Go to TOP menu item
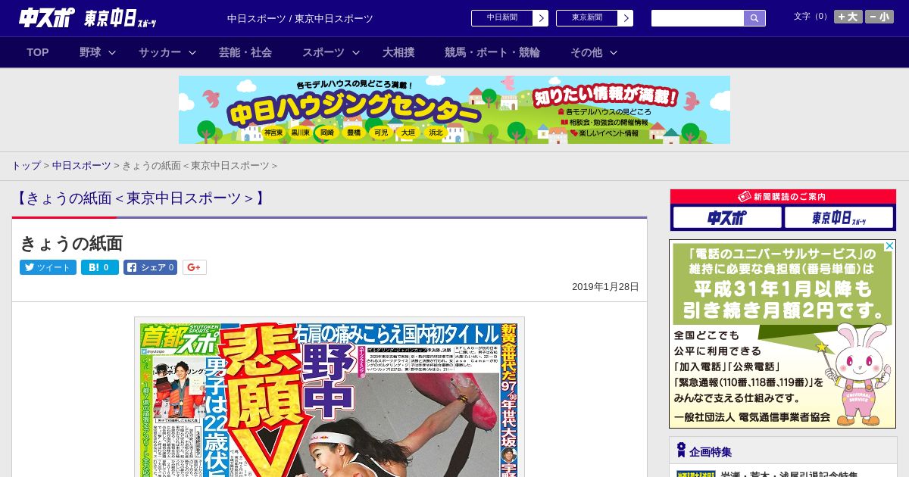Screen dimensions: 909x477 coord(38,52)
